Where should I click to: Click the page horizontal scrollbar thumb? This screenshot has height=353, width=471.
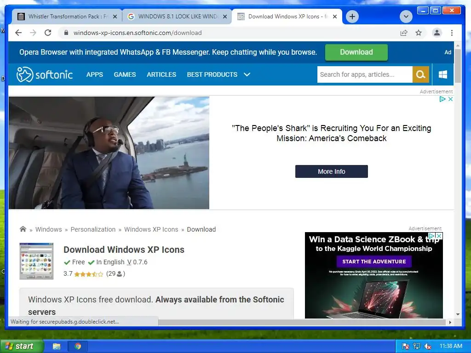point(302,322)
